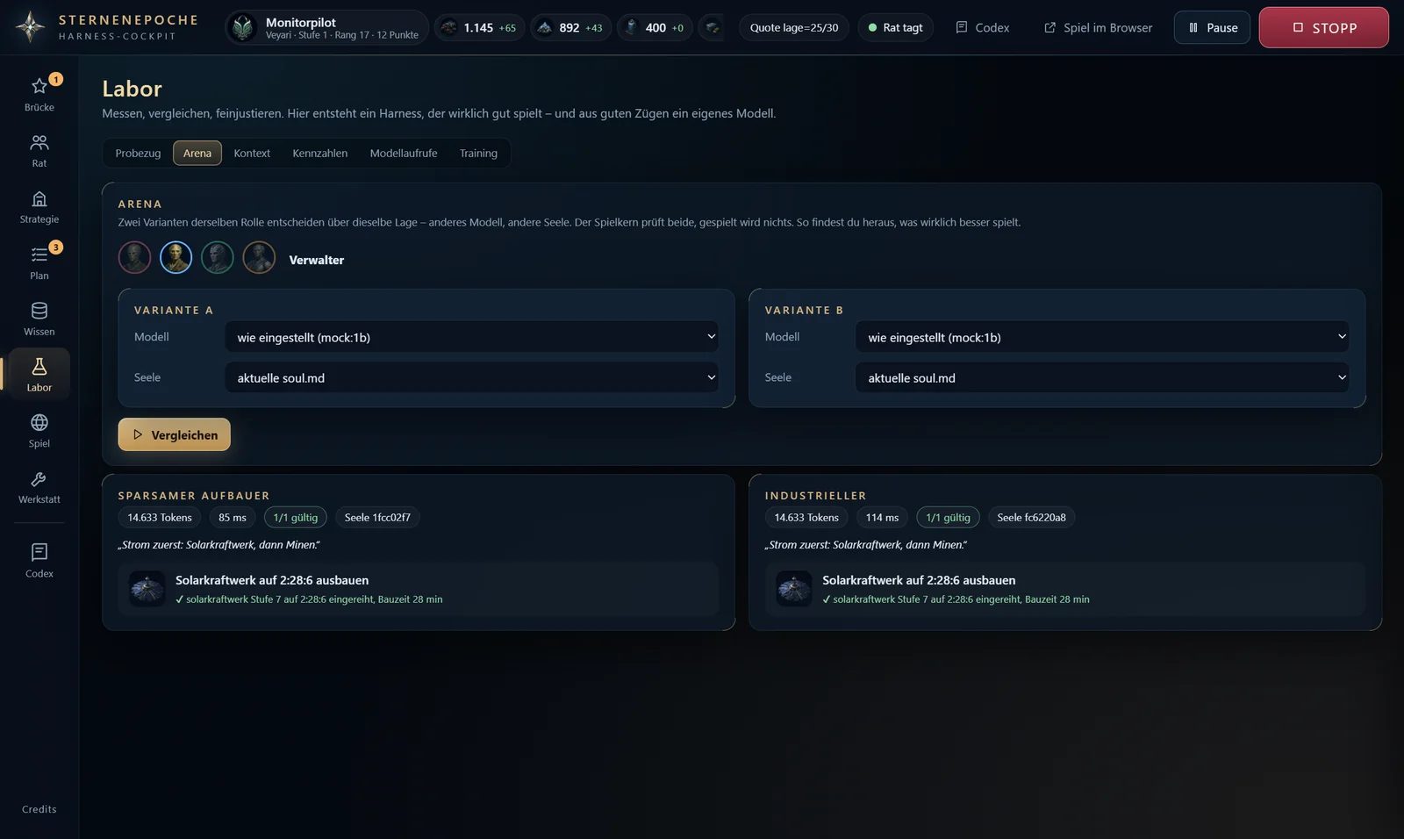Switch to the Kennzahlen tab
The width and height of the screenshot is (1404, 839).
pyautogui.click(x=319, y=153)
